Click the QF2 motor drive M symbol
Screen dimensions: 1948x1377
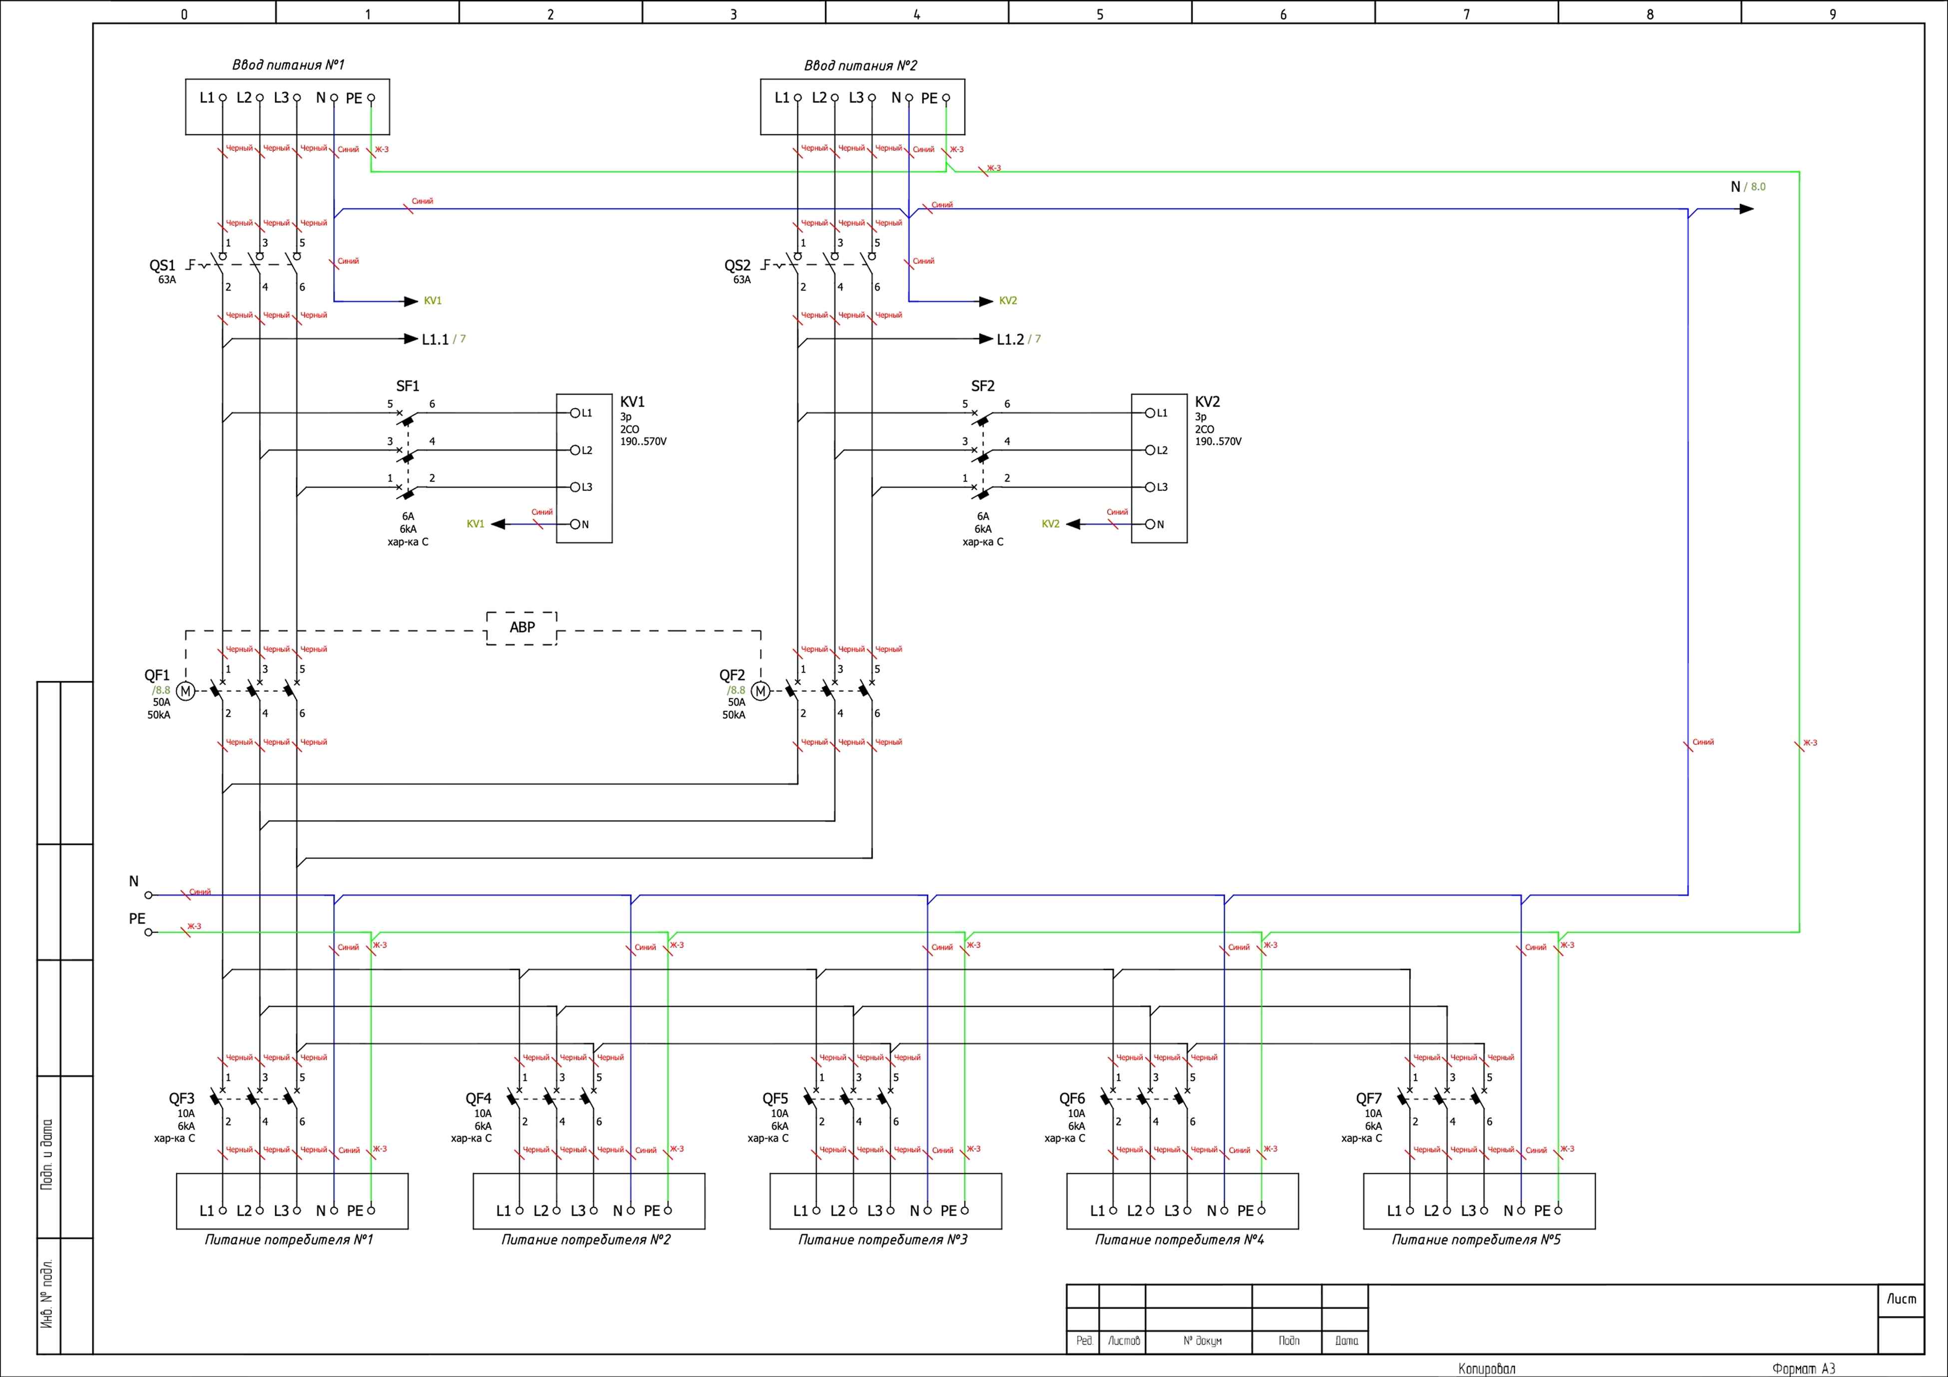coord(760,691)
